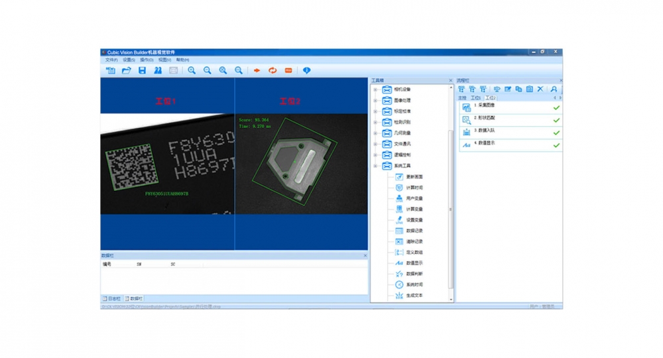
Task: Click the blue info help icon
Action: coord(306,70)
